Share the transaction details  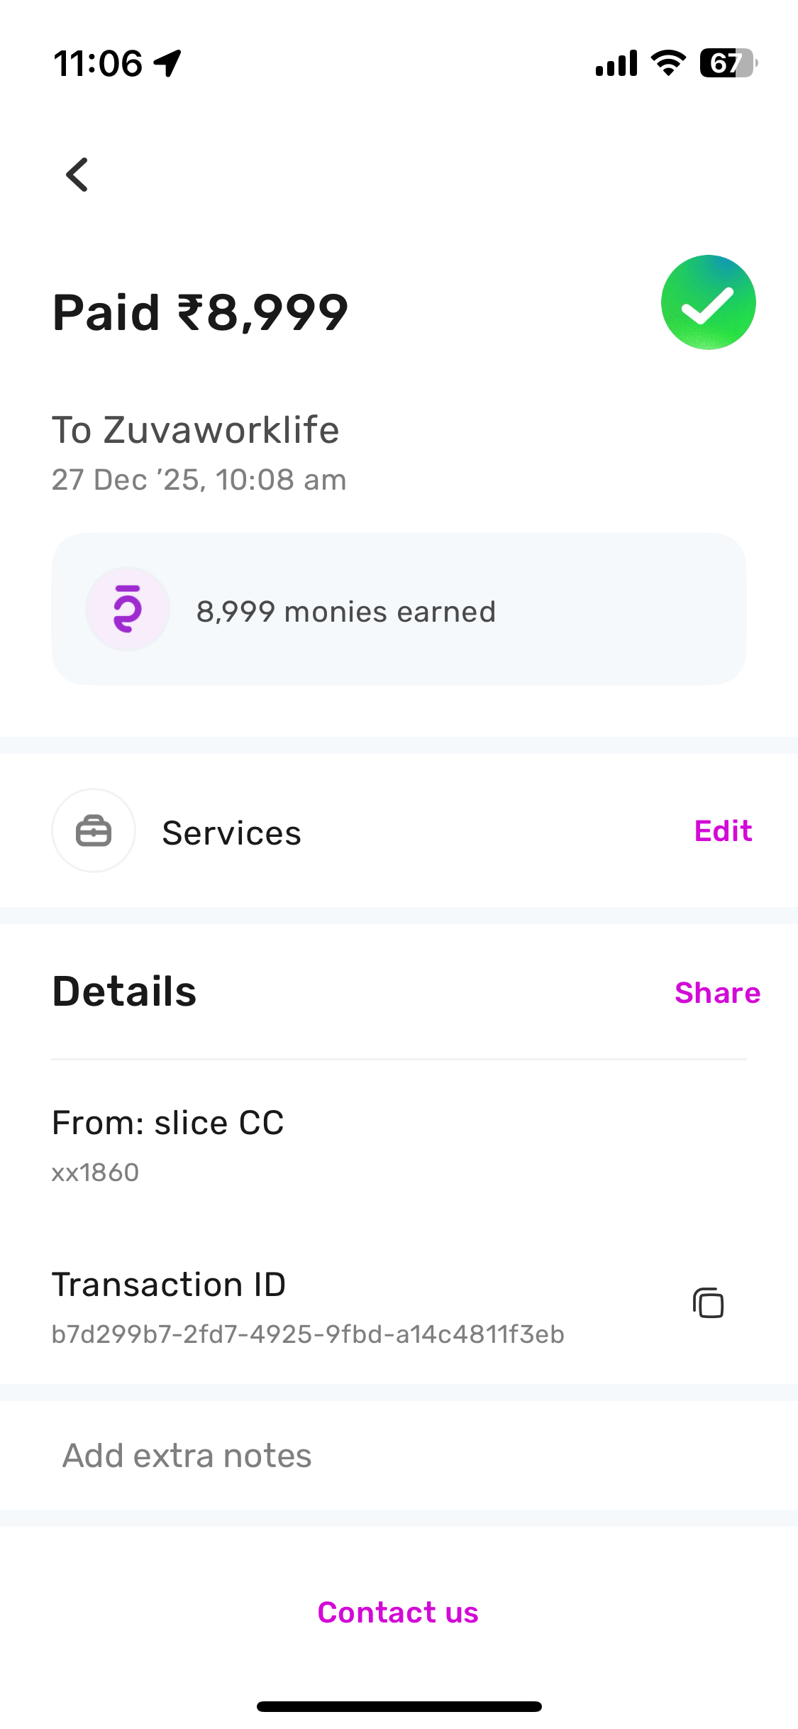click(717, 993)
